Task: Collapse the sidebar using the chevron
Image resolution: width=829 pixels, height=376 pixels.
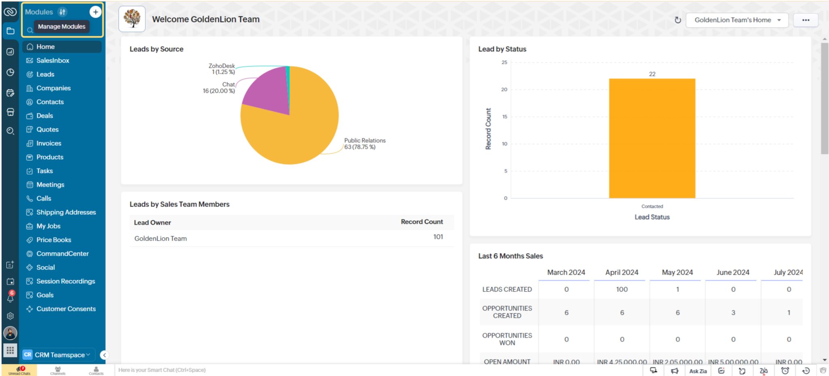Action: point(104,355)
